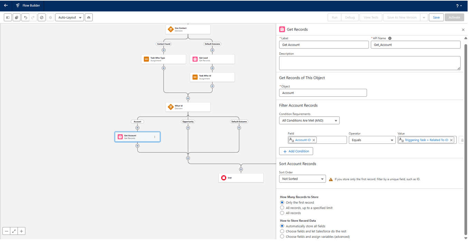Select the Task Who Type assignment element
Image resolution: width=469 pixels, height=241 pixels.
164,59
